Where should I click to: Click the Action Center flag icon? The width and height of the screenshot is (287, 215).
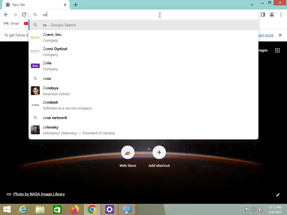(x=247, y=209)
